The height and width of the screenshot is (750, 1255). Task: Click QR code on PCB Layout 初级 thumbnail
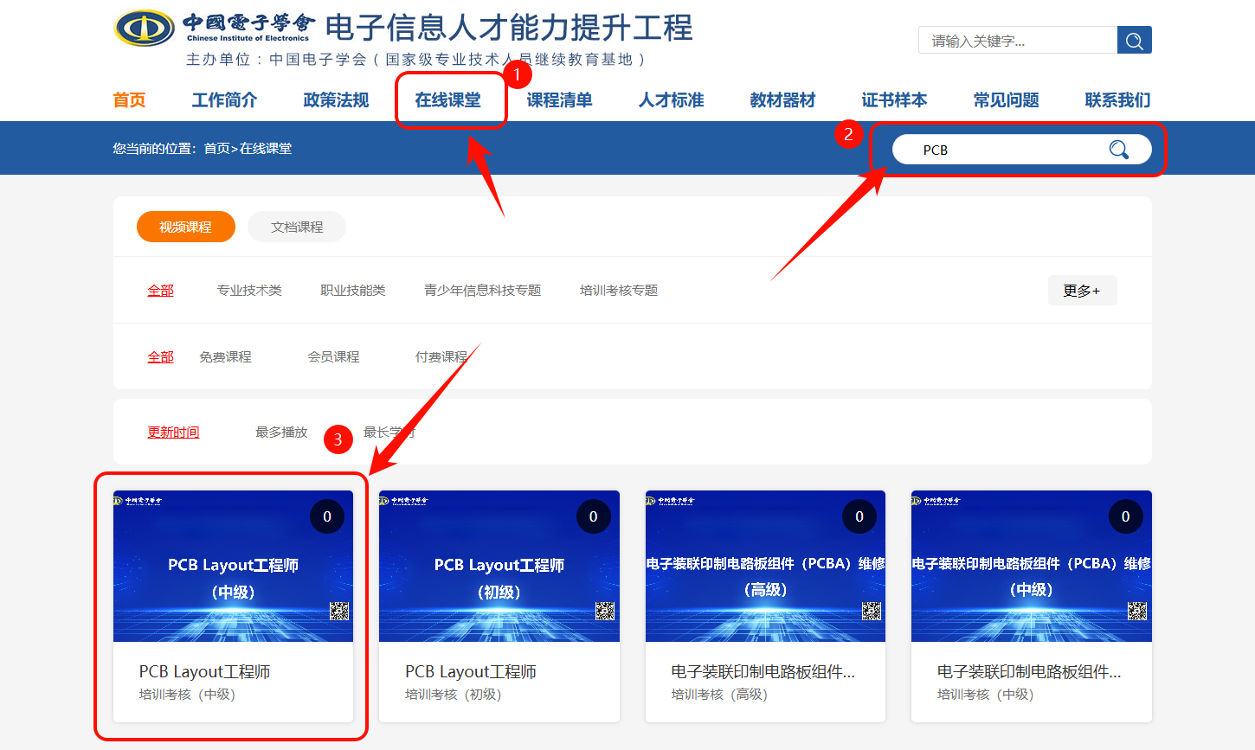[x=605, y=612]
